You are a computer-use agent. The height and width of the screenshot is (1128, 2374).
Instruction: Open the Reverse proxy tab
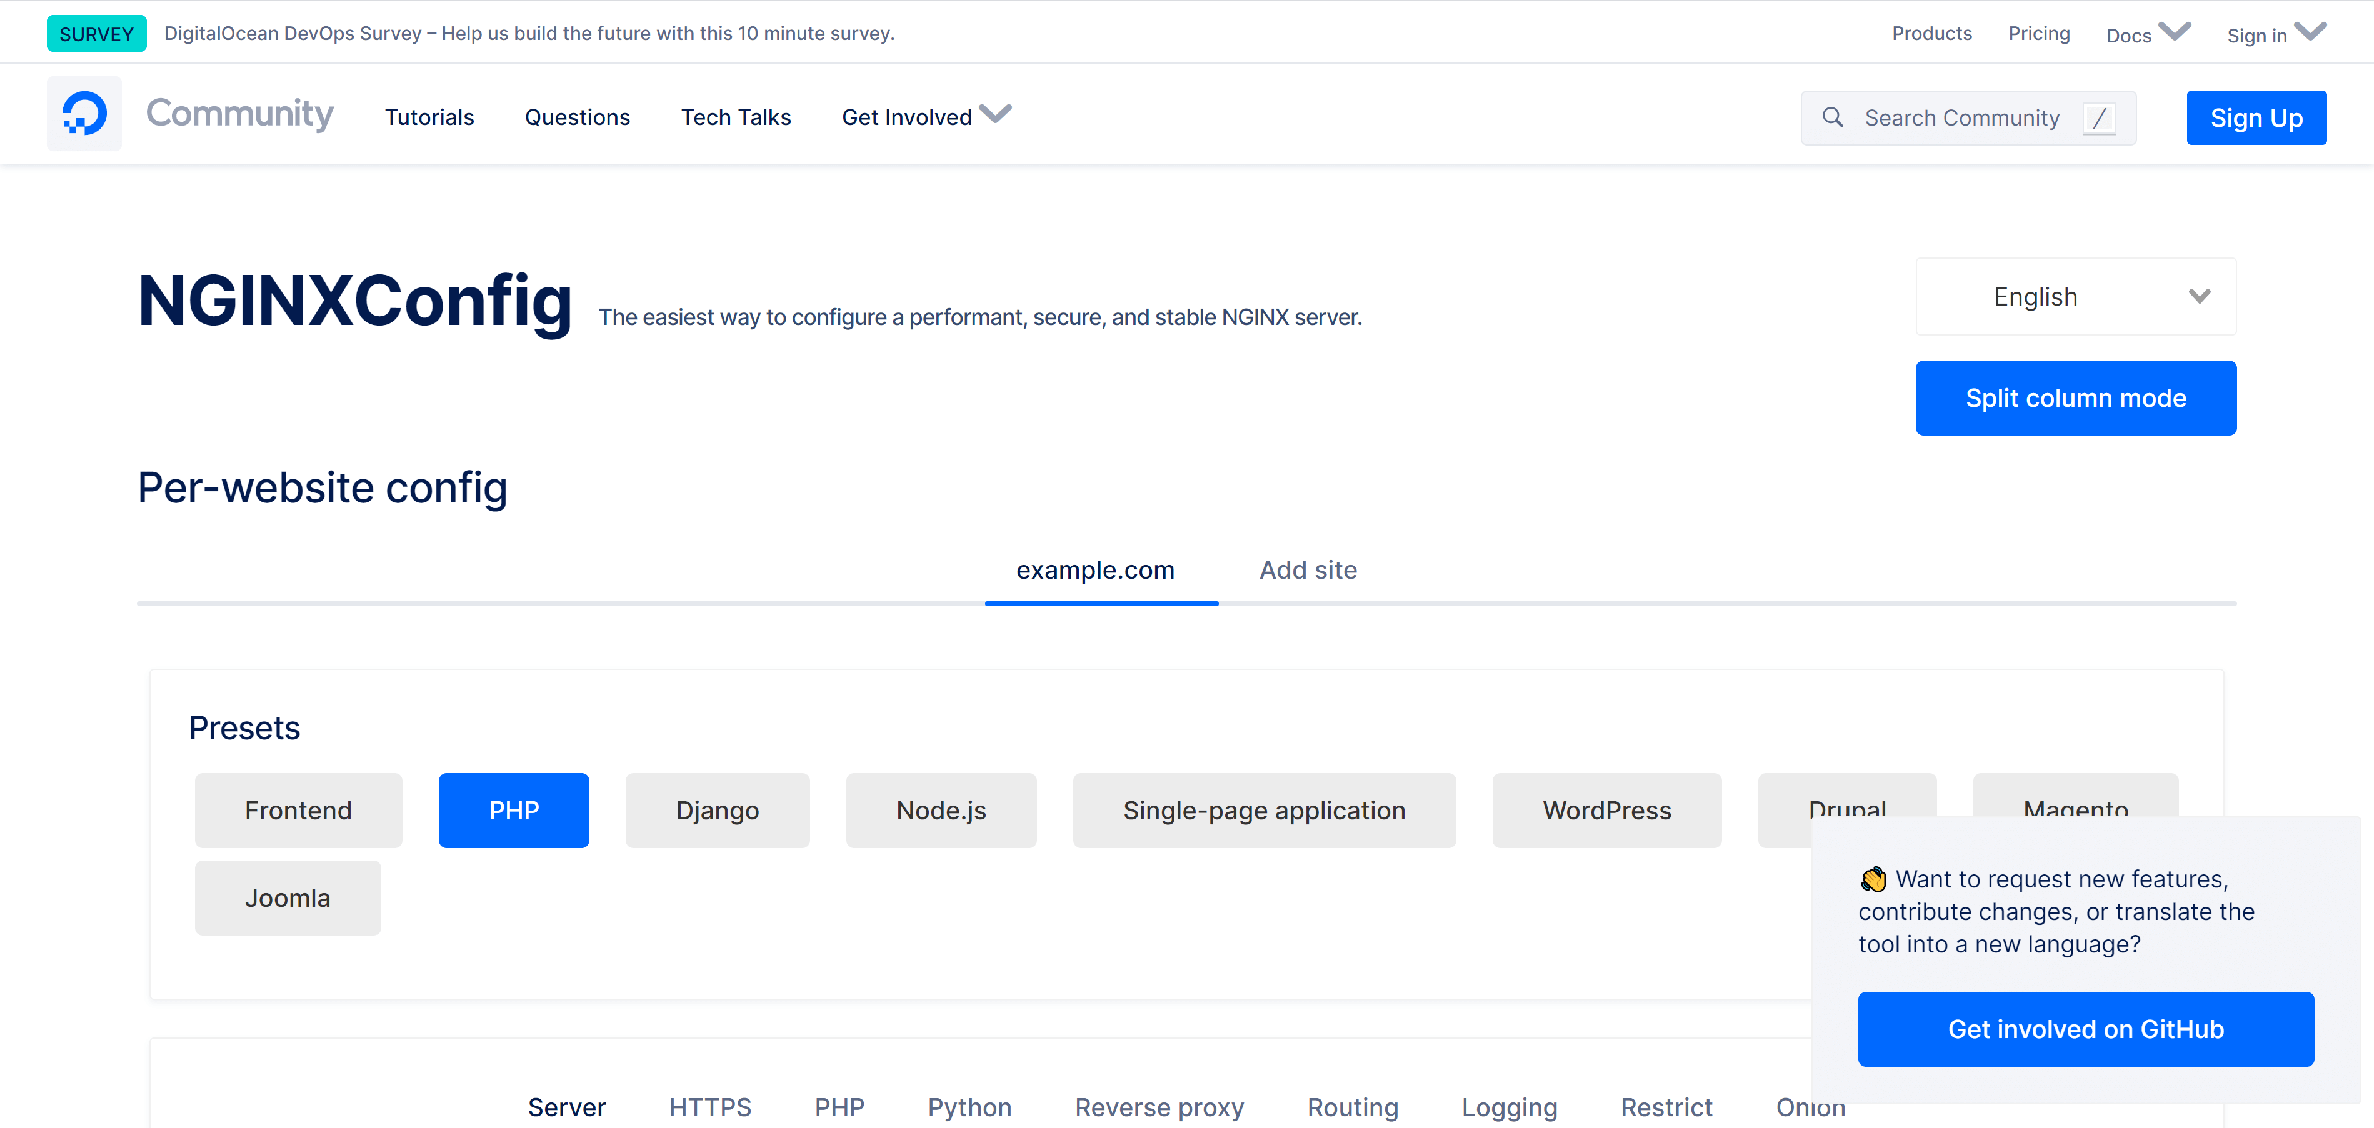1158,1106
